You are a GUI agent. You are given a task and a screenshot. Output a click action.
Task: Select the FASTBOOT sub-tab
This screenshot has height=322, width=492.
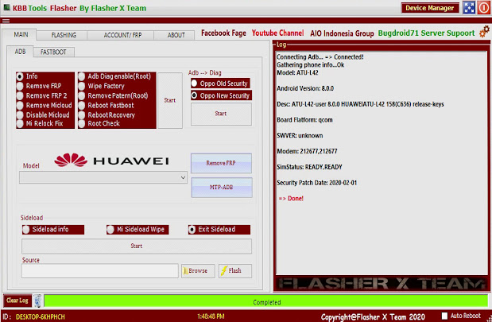coord(53,52)
